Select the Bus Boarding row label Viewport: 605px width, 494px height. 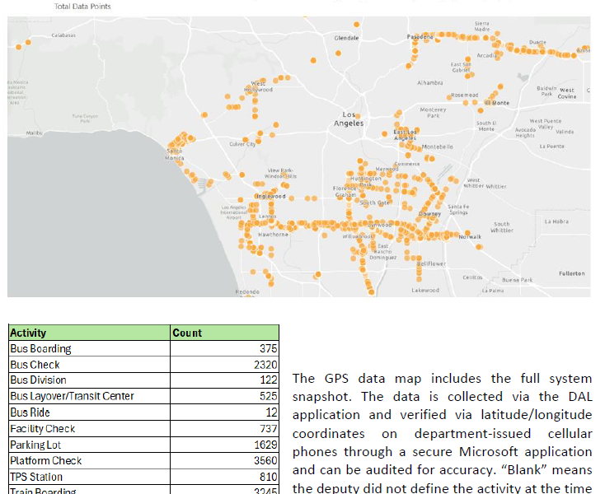coord(41,349)
